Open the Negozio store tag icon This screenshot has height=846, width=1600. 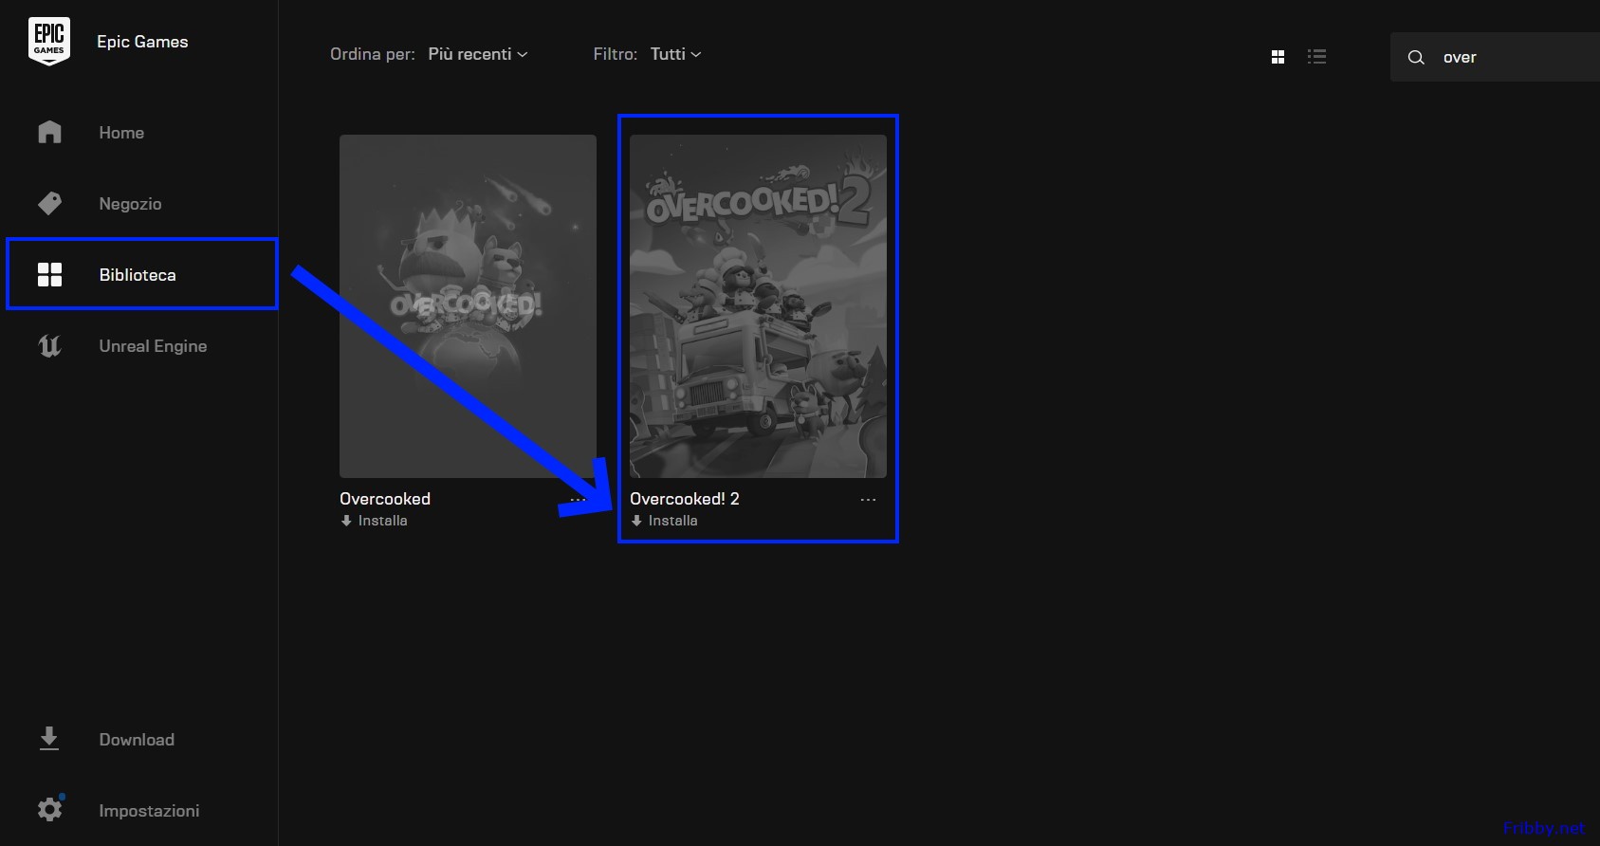tap(49, 203)
